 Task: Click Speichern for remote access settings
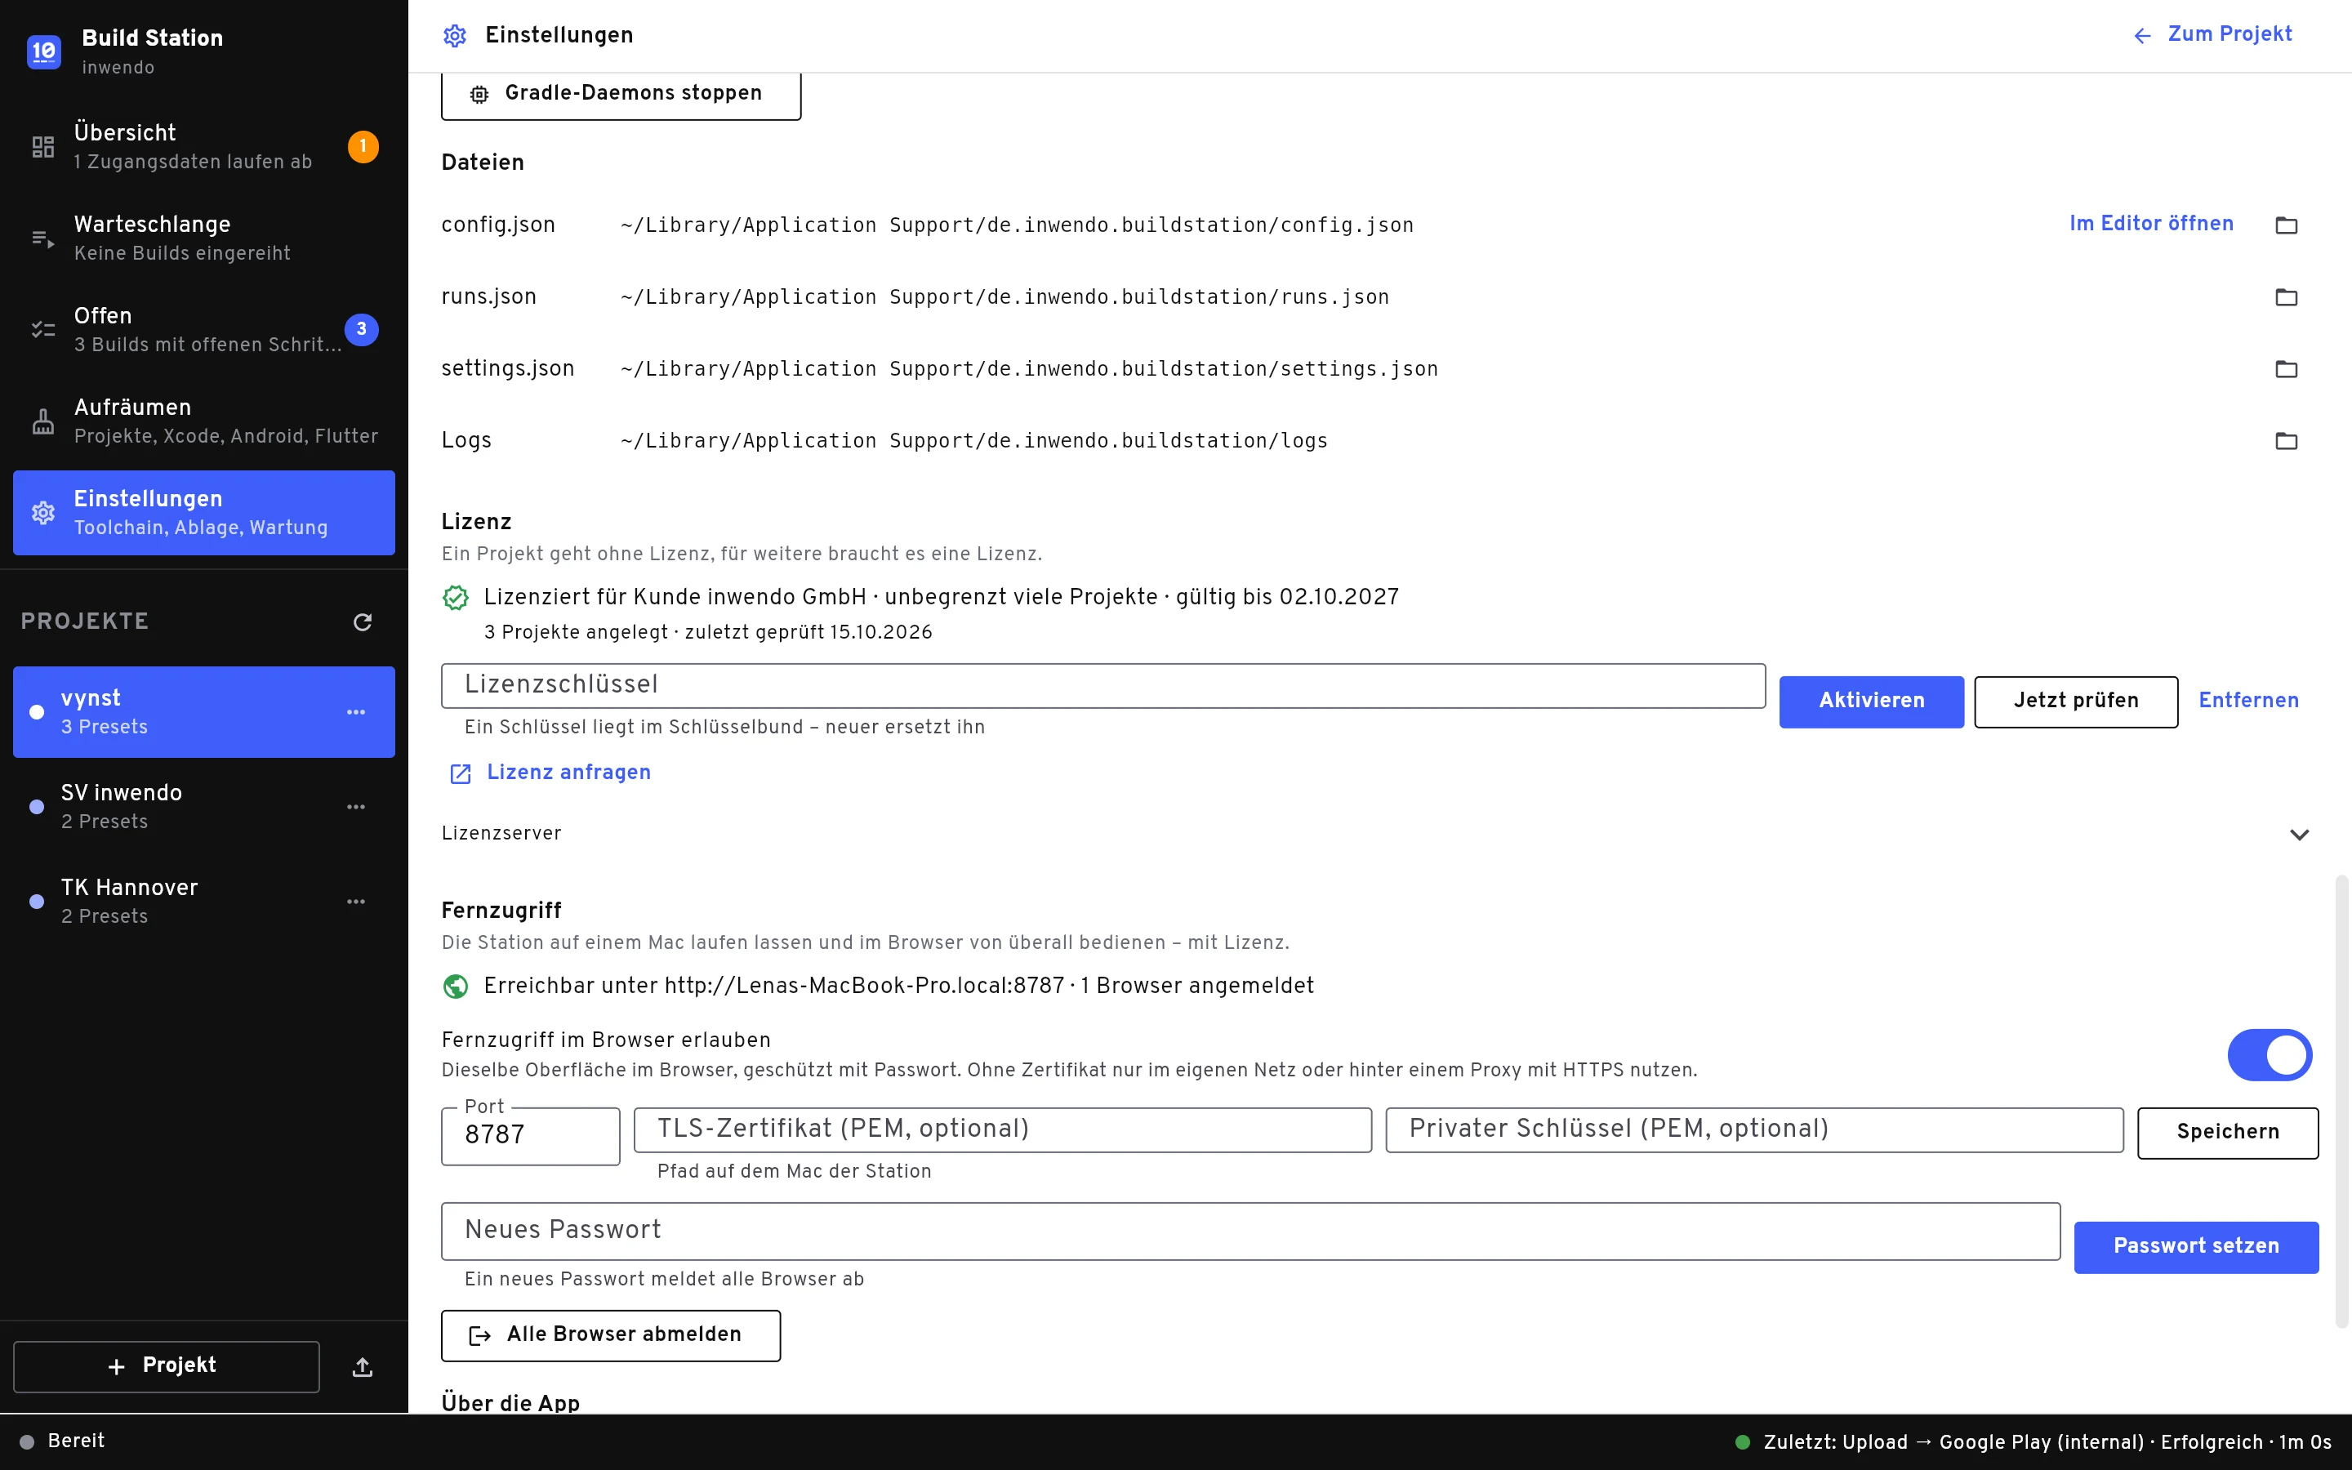pyautogui.click(x=2228, y=1133)
